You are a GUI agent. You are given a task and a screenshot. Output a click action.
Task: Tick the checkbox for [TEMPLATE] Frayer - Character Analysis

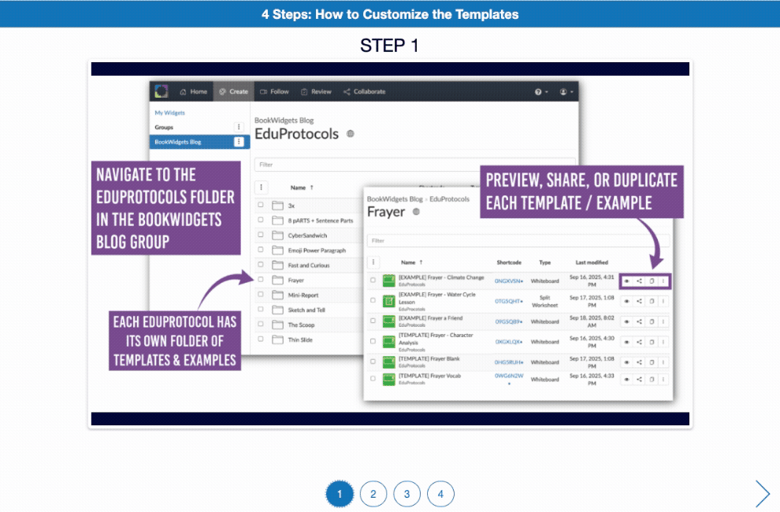373,341
